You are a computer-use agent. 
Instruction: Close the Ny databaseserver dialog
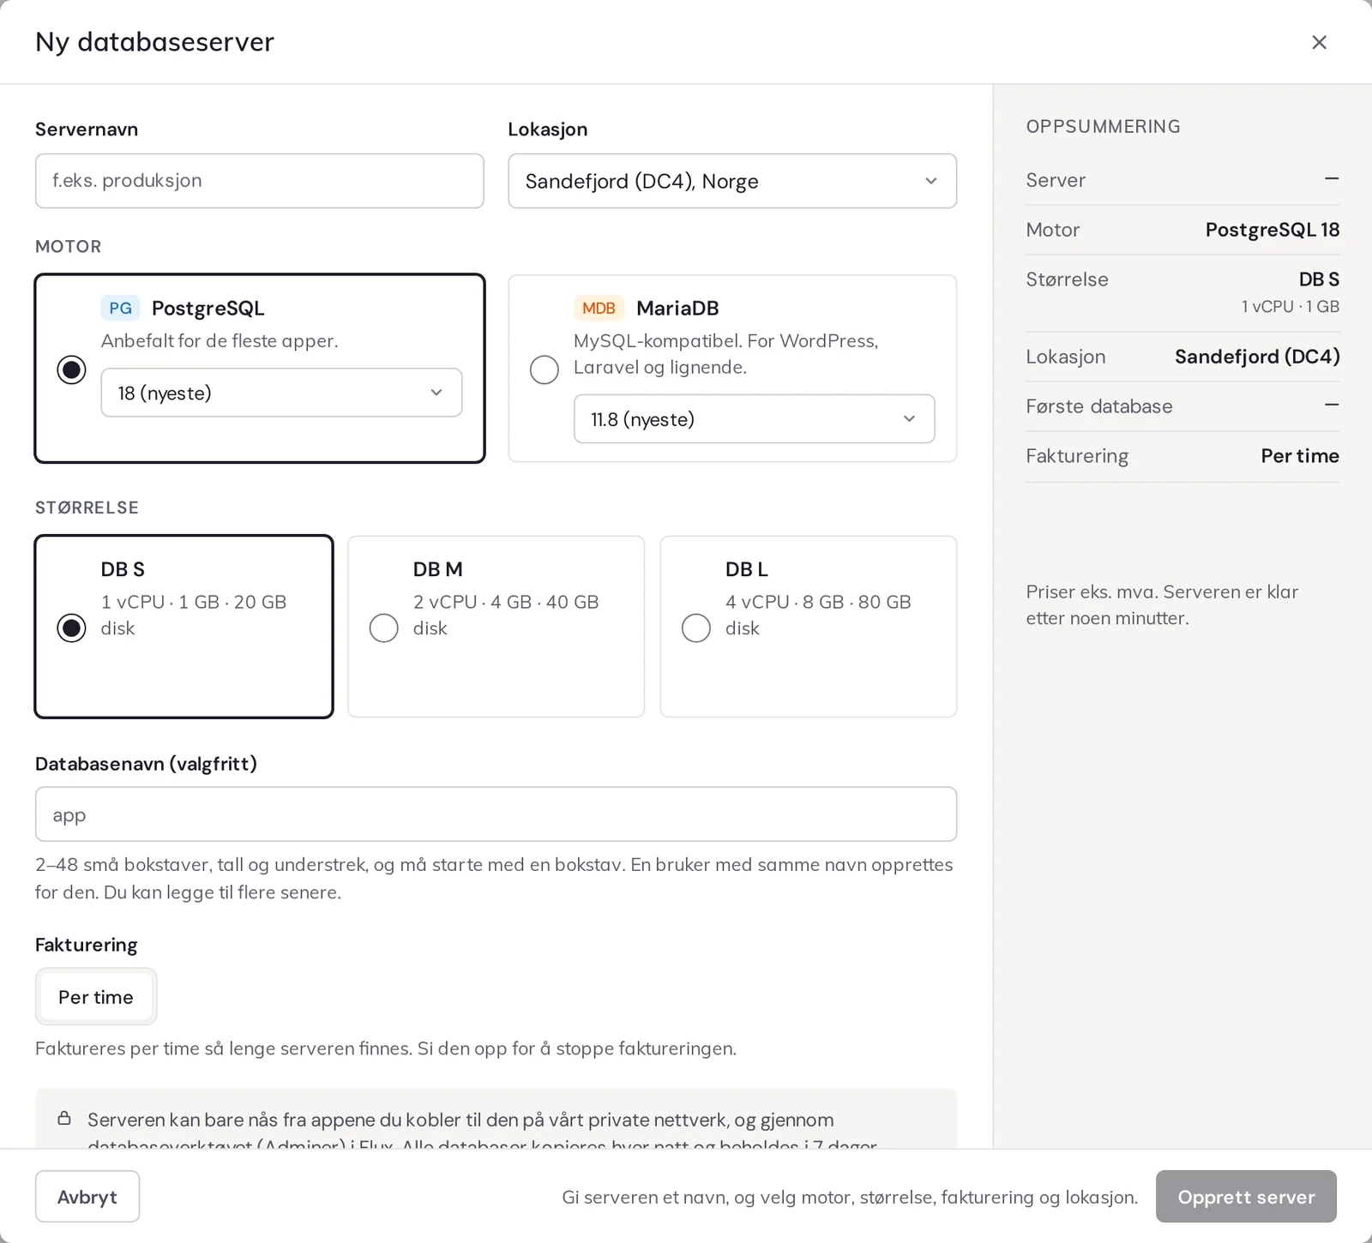(1319, 42)
